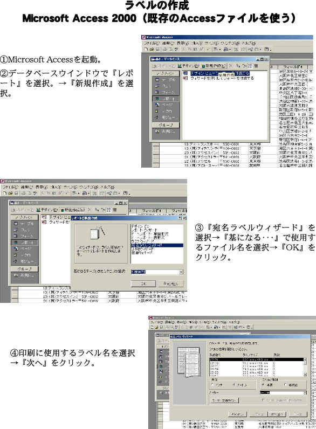The image size is (316, 429).
Task: Select the inch unit radio in label wizard
Action: pyautogui.click(x=213, y=385)
